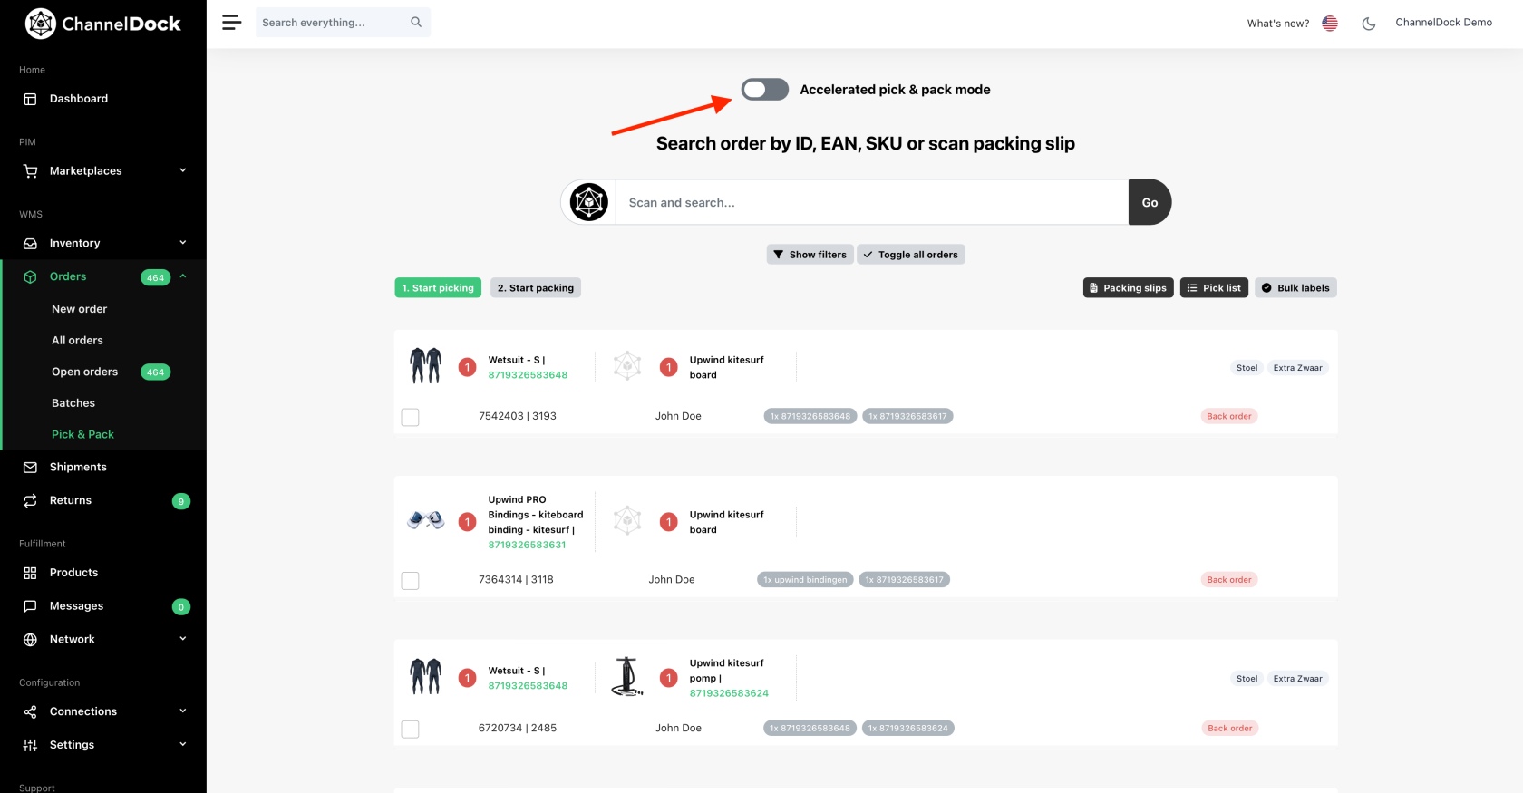Open the ChannelDock Demo account menu
1523x793 pixels.
[1443, 23]
